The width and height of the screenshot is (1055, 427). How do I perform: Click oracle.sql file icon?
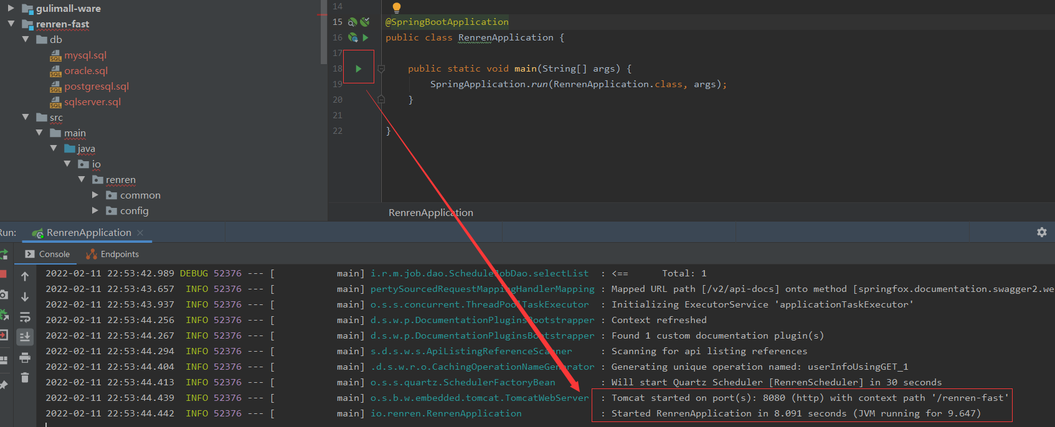point(55,71)
